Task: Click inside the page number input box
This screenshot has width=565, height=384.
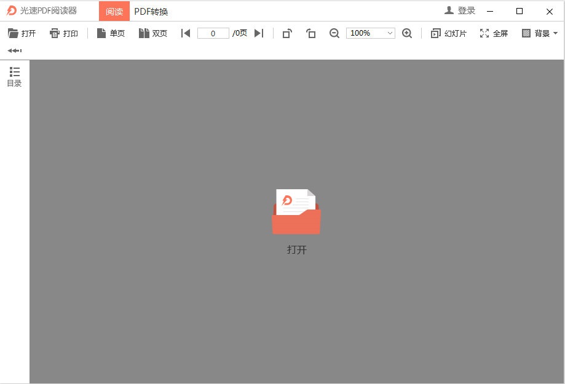Action: (213, 33)
